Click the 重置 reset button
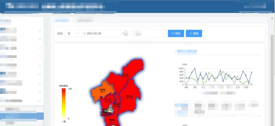275x126 pixels. click(x=194, y=34)
